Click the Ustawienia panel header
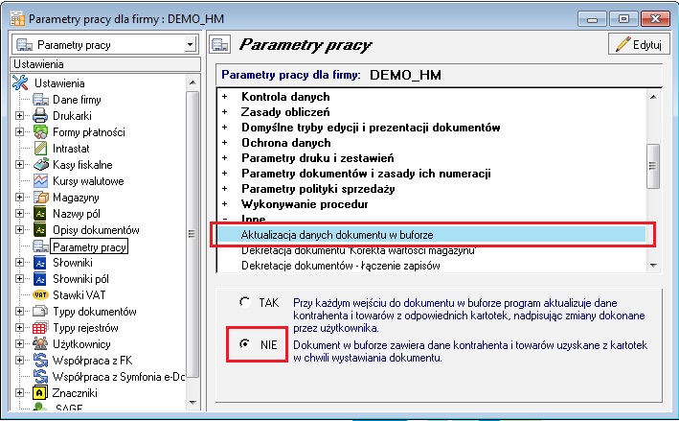Viewport: 679px width, 421px height. (105, 64)
